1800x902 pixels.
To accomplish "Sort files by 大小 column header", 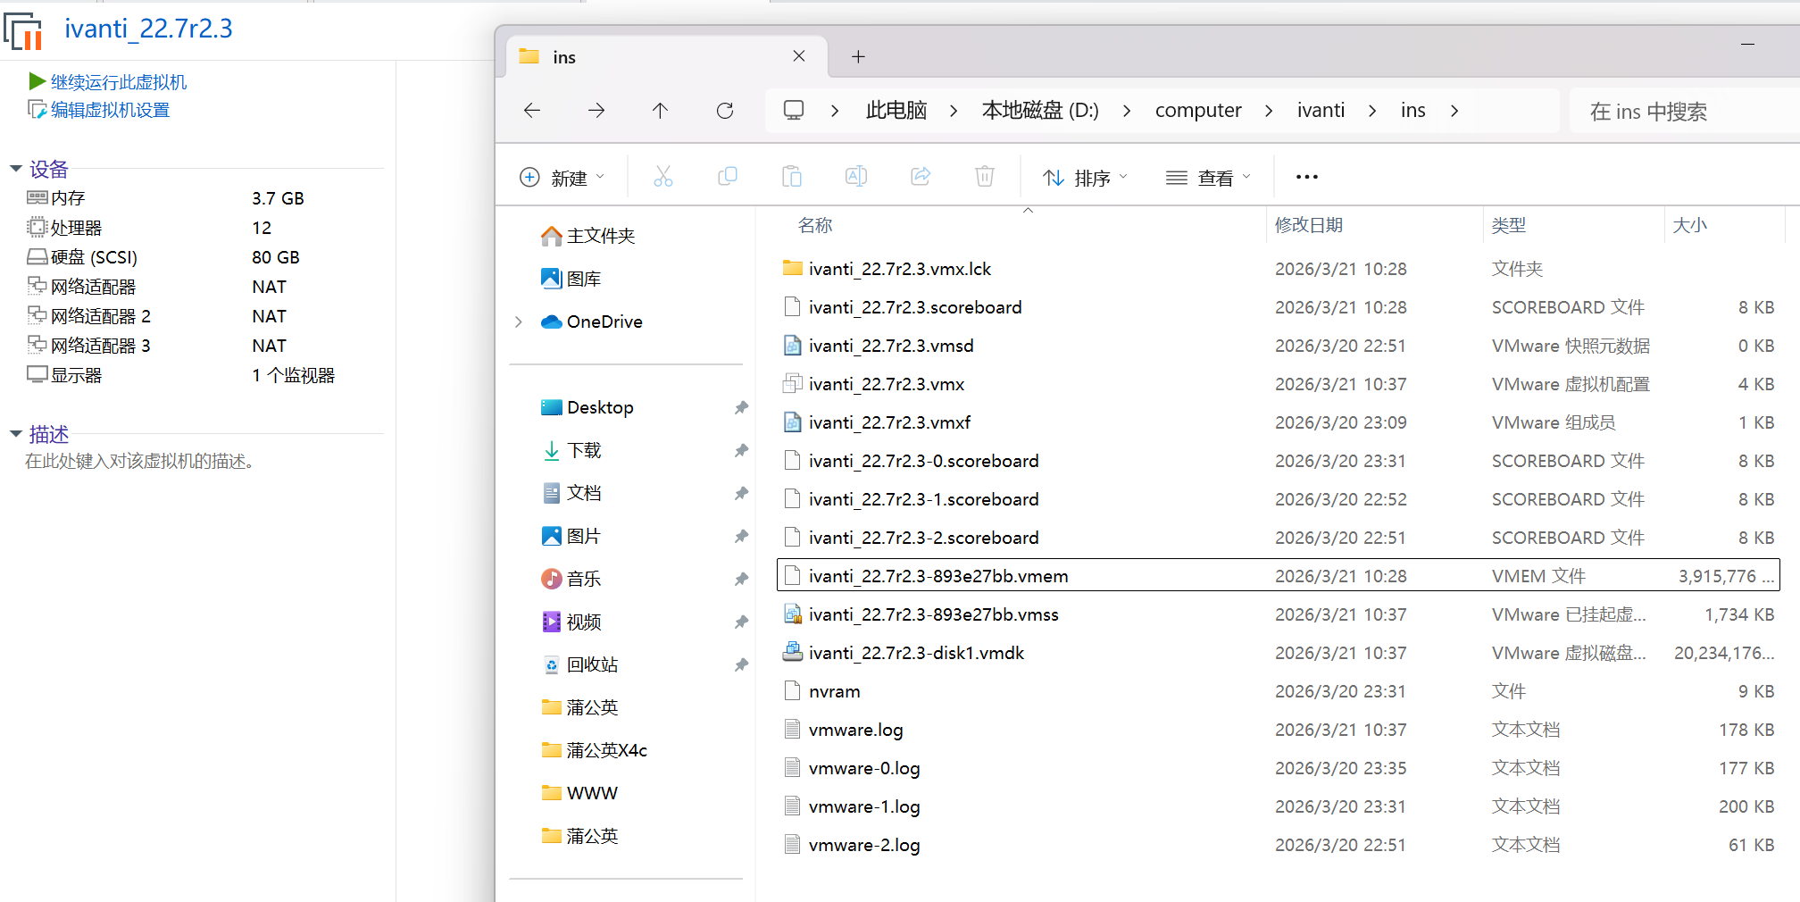I will coord(1689,225).
